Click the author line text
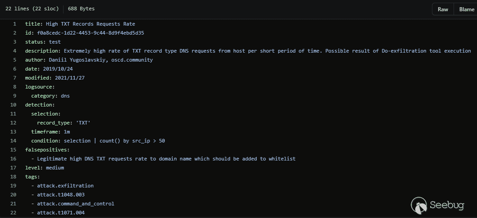 [89, 60]
